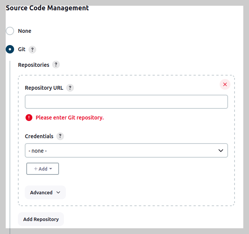Click the Credentials label
This screenshot has width=249, height=234.
coord(39,136)
